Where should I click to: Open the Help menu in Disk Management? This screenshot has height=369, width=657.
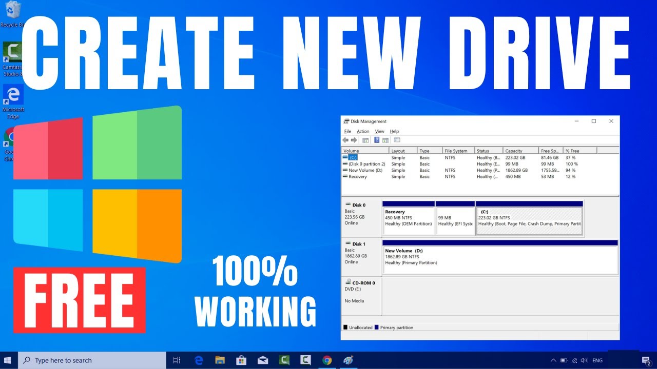[x=394, y=131]
